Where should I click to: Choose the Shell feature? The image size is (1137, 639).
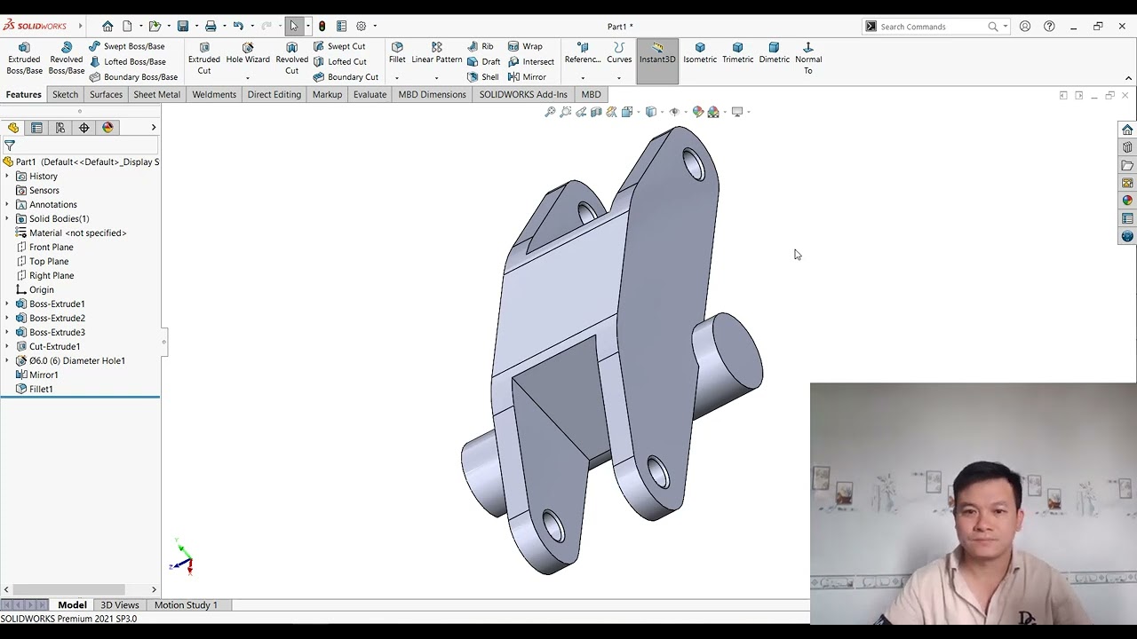click(x=483, y=76)
